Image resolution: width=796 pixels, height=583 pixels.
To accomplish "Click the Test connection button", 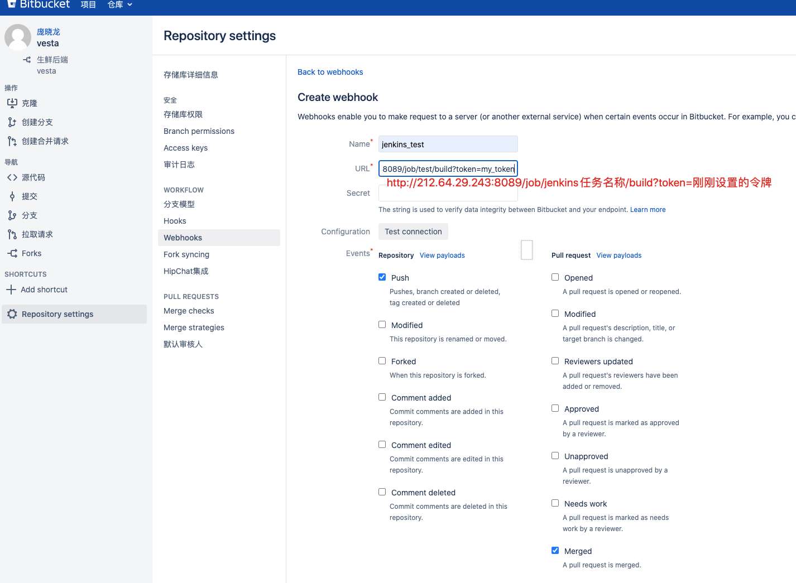I will point(413,232).
